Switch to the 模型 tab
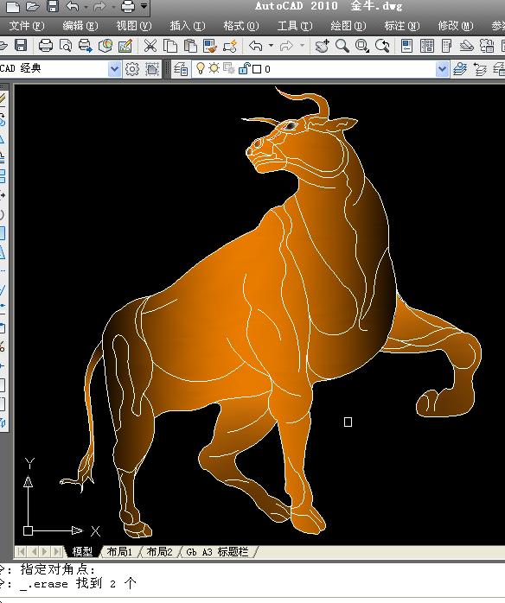Image resolution: width=505 pixels, height=603 pixels. (82, 552)
